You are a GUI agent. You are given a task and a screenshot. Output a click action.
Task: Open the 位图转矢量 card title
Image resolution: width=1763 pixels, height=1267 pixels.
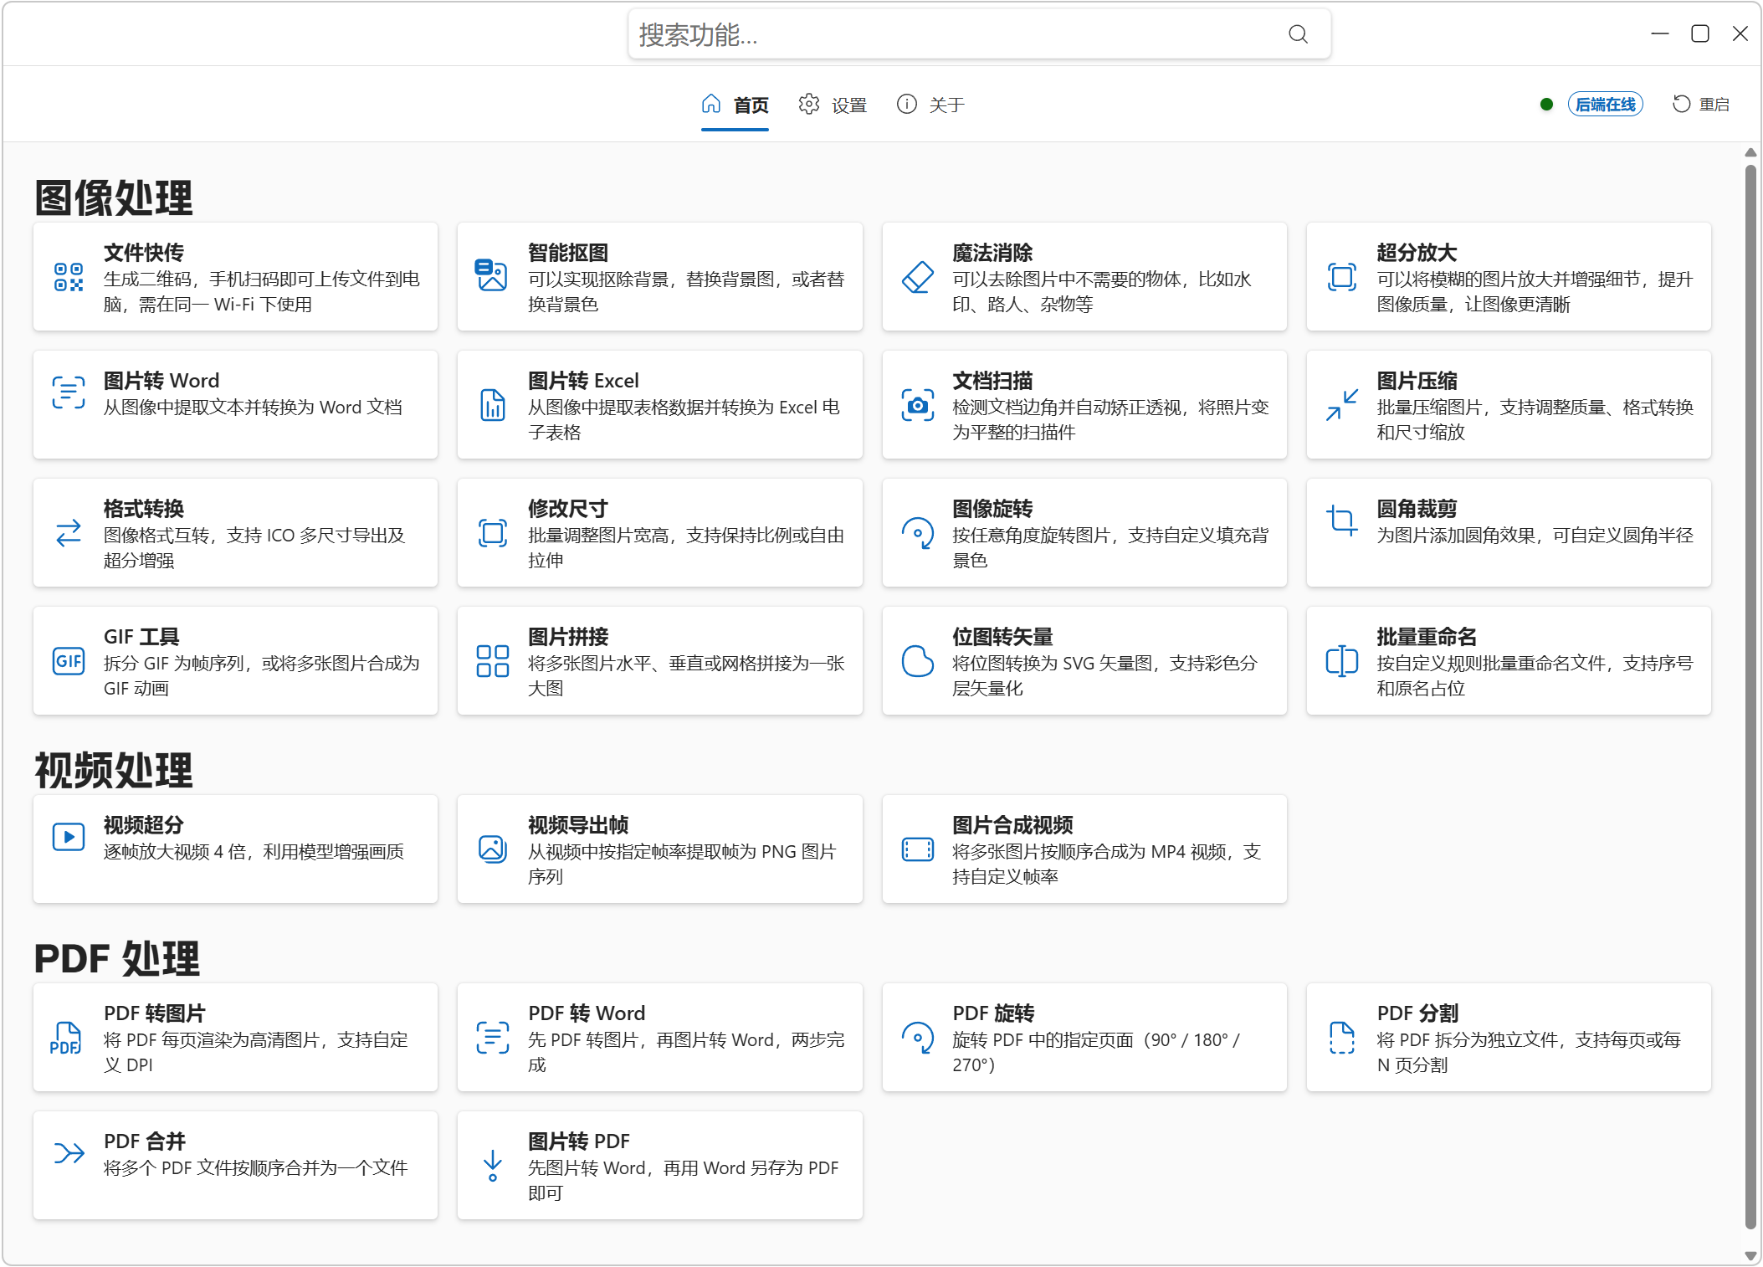click(x=1002, y=637)
